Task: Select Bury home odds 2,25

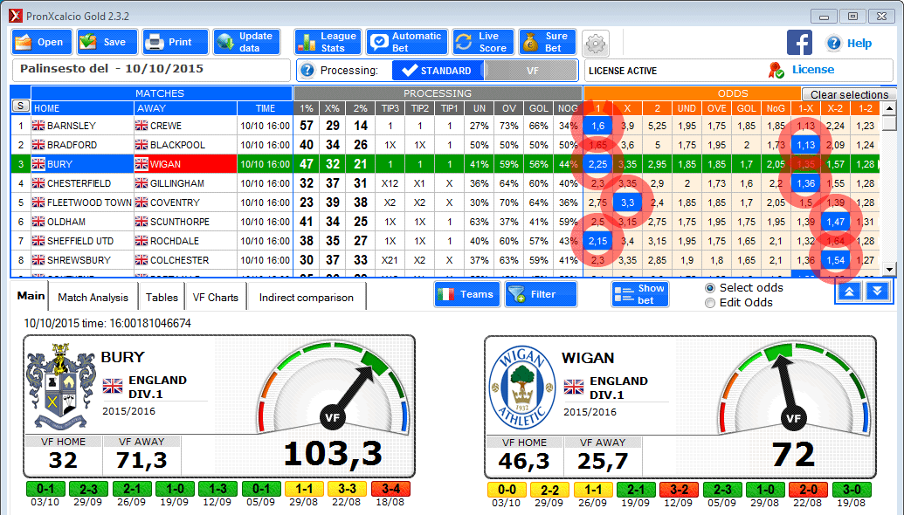Action: pyautogui.click(x=597, y=164)
